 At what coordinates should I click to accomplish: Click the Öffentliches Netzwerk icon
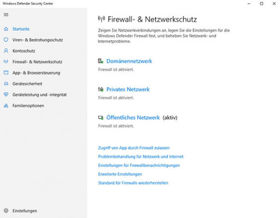tap(100, 118)
